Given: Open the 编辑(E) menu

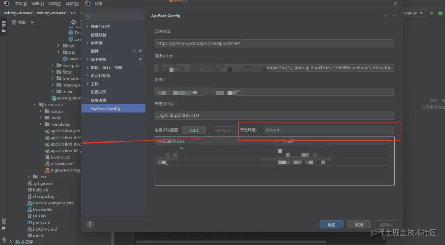Looking at the screenshot, I should pos(37,4).
